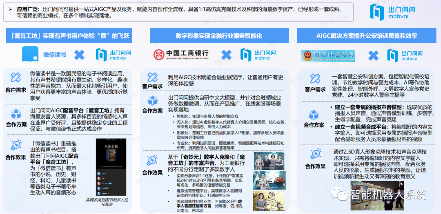
Task: Click the paragraph starting 利用AIGC技术赋能金融业展览厅
Action: point(225,80)
